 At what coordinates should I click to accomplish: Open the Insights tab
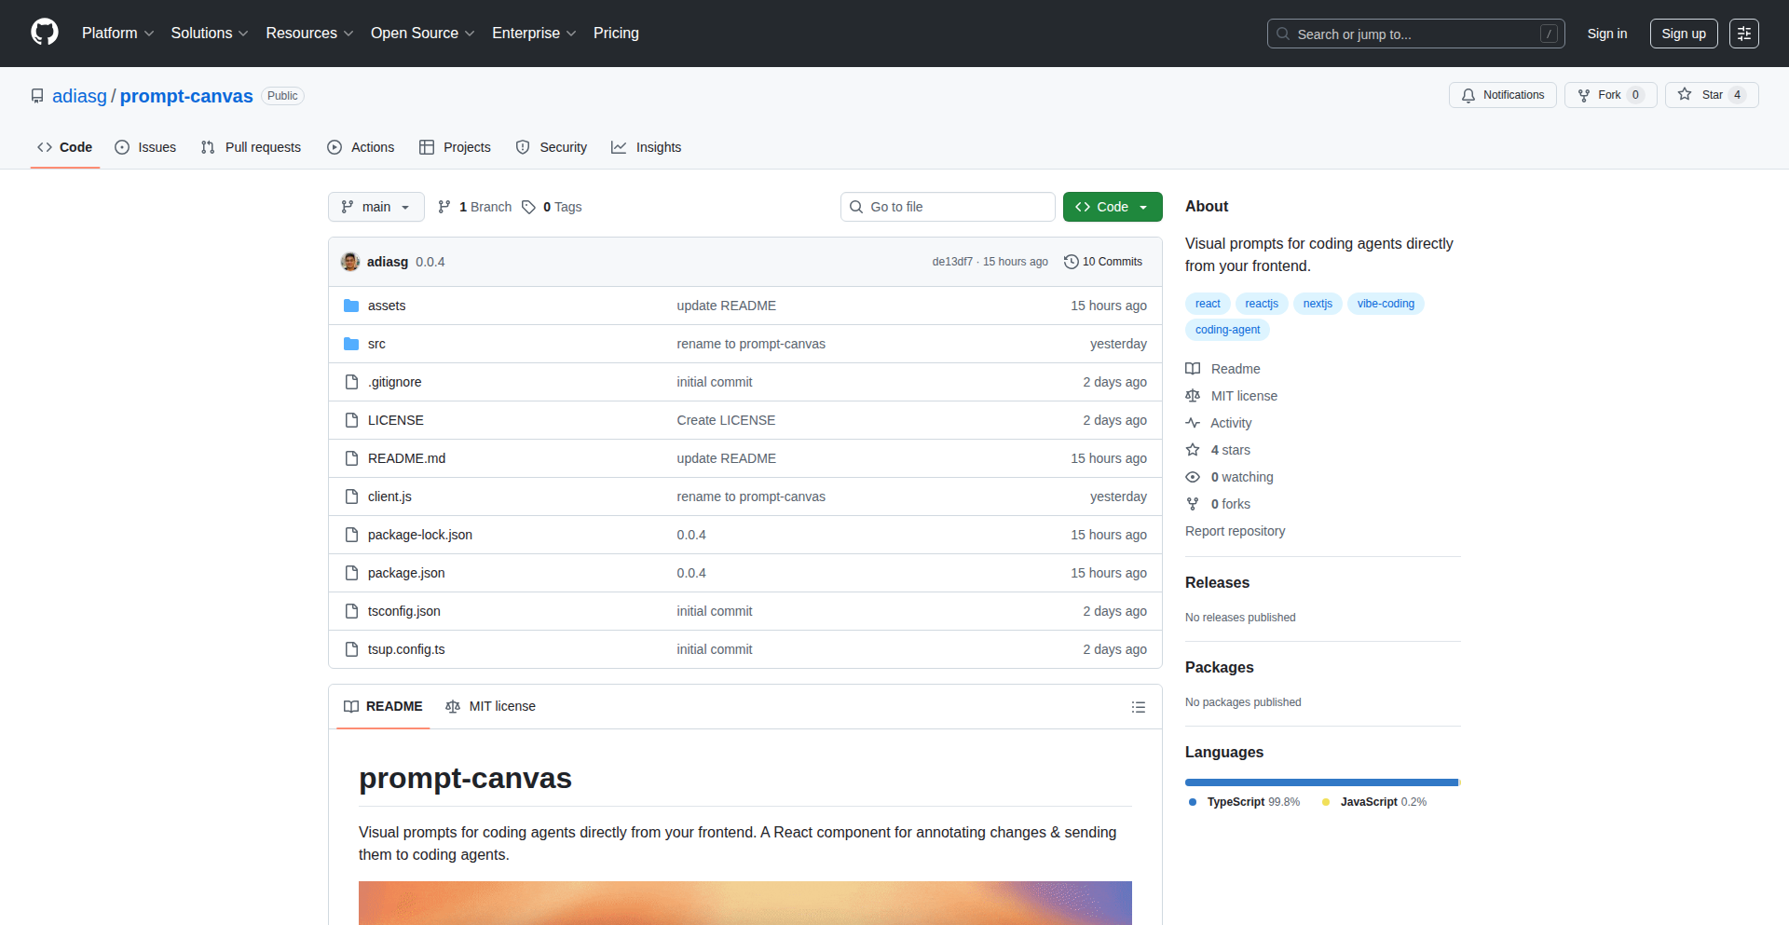click(647, 147)
